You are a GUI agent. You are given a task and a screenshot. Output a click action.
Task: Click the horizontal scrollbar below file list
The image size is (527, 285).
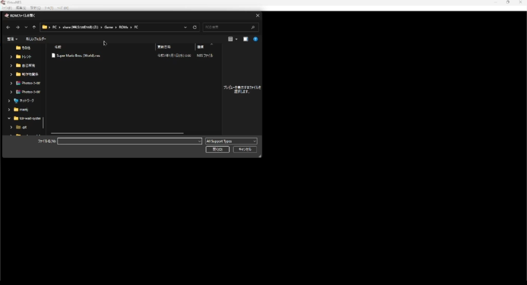pos(117,133)
